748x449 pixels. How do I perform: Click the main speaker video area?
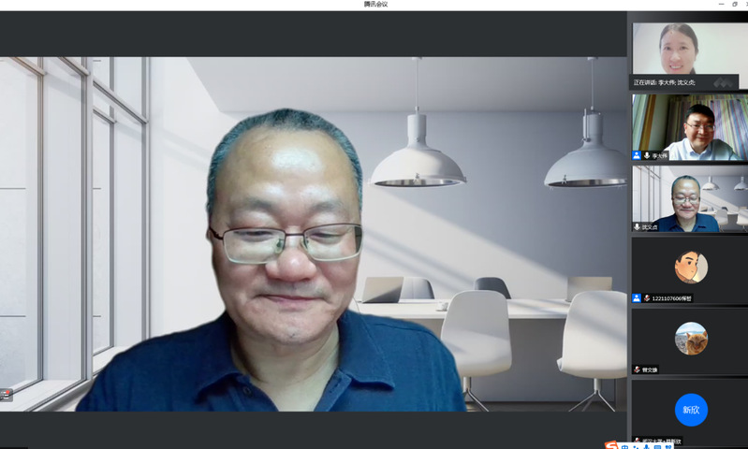coord(313,234)
